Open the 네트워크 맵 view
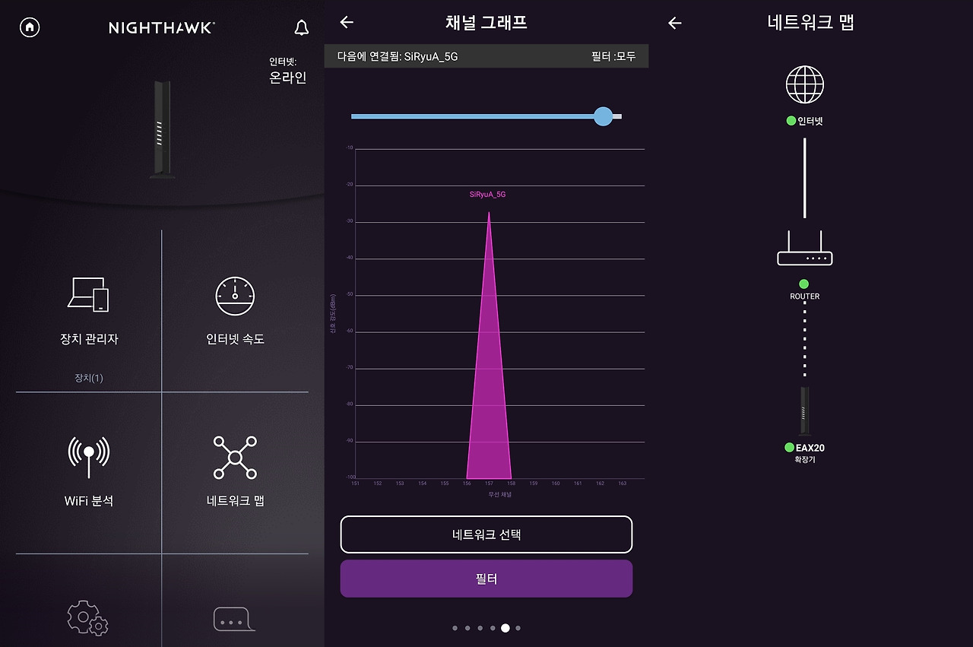This screenshot has height=647, width=973. point(235,471)
